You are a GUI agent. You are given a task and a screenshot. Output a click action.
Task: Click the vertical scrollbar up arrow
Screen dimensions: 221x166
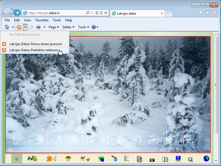[x=216, y=34]
